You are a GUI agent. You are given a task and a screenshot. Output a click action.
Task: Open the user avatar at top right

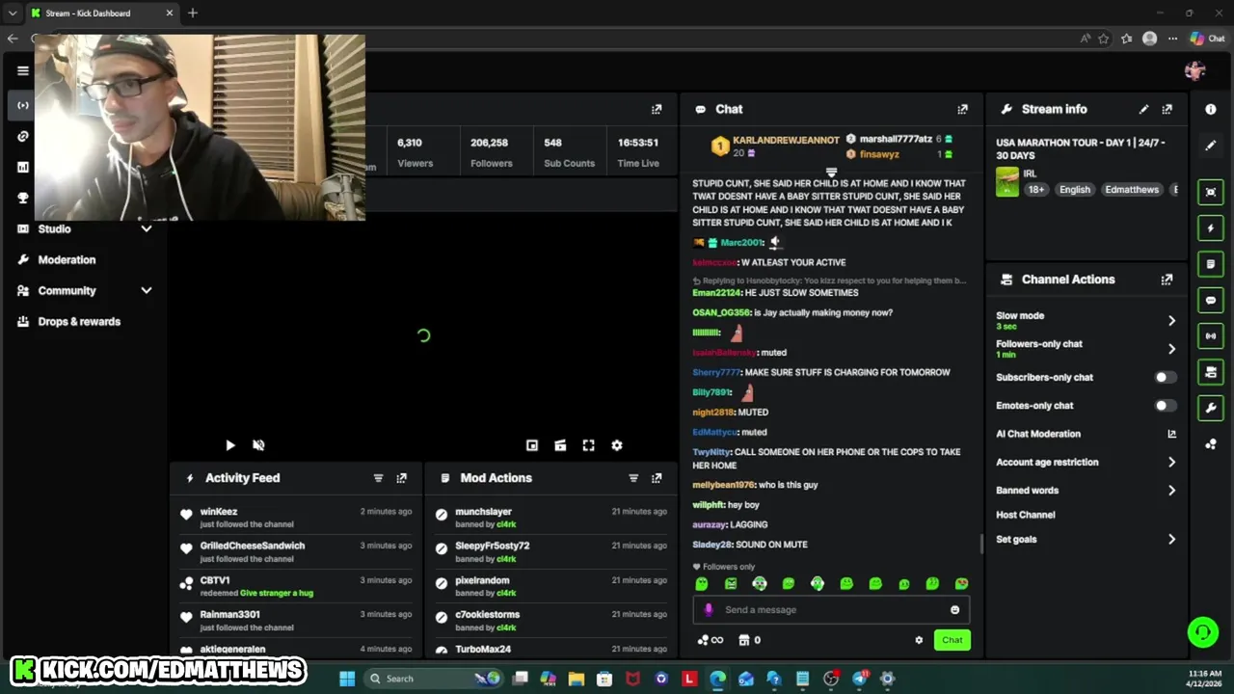[1195, 70]
